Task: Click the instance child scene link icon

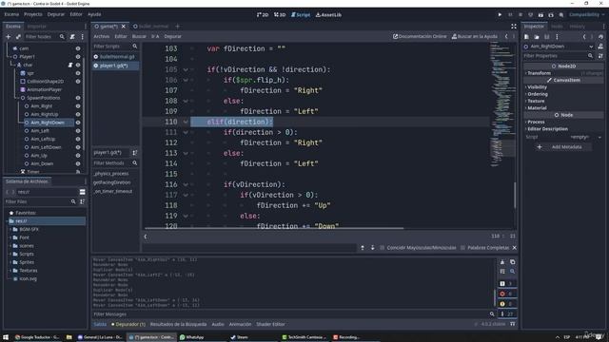Action: [x=18, y=36]
